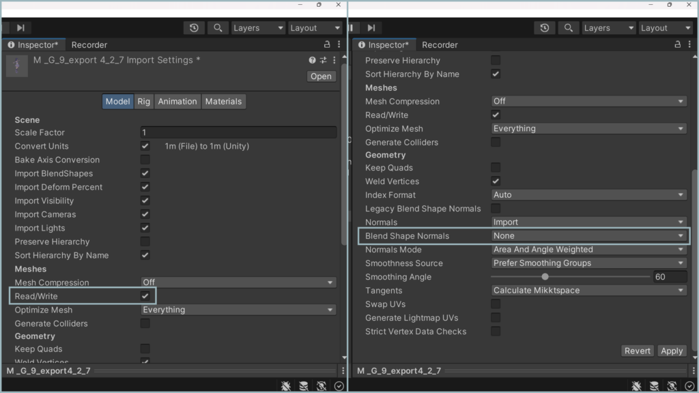699x393 pixels.
Task: Enable the Read/Write checkbox in the left Inspector
Action: pos(145,296)
